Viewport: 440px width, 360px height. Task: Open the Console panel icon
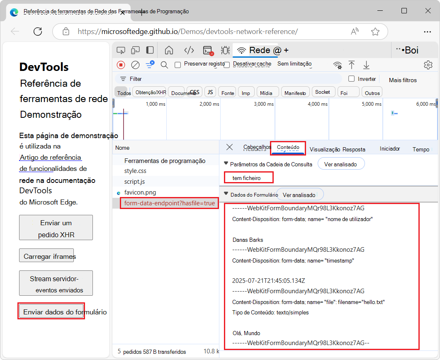coord(208,51)
